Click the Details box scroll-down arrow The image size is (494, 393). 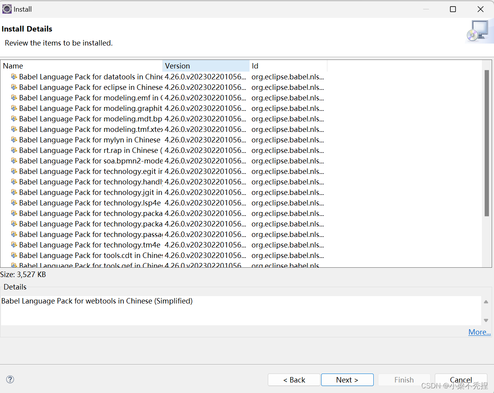(486, 320)
